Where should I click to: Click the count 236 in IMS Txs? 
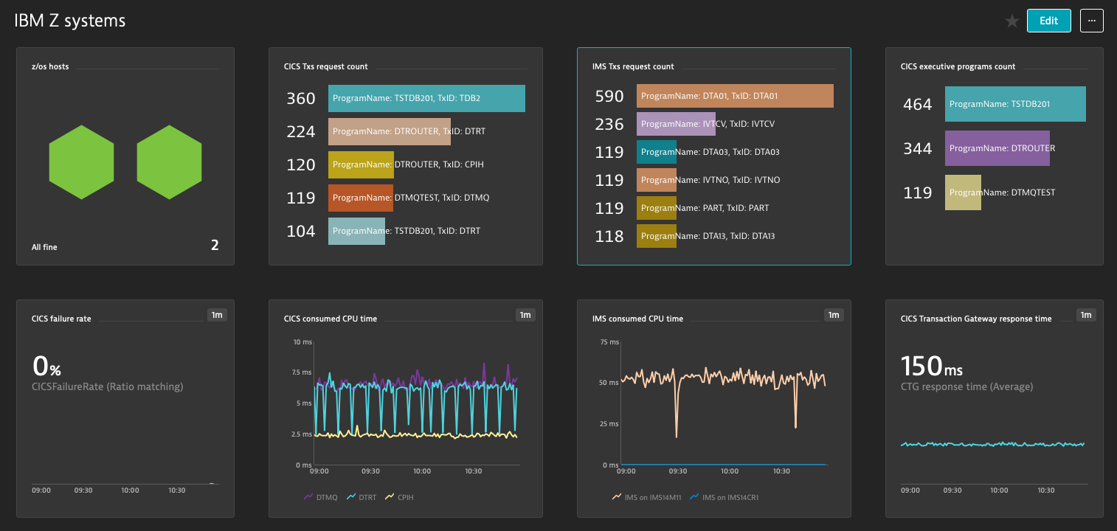[x=609, y=124]
